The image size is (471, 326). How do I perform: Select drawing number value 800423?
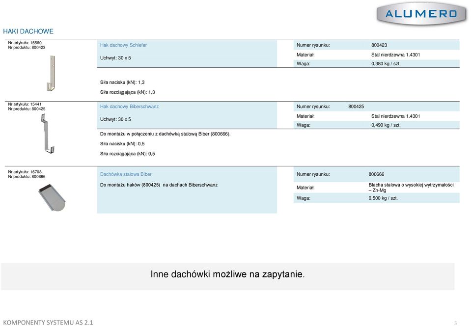(379, 45)
